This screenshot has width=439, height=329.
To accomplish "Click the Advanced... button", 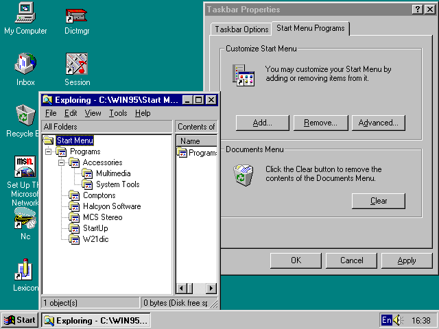I will pos(378,123).
